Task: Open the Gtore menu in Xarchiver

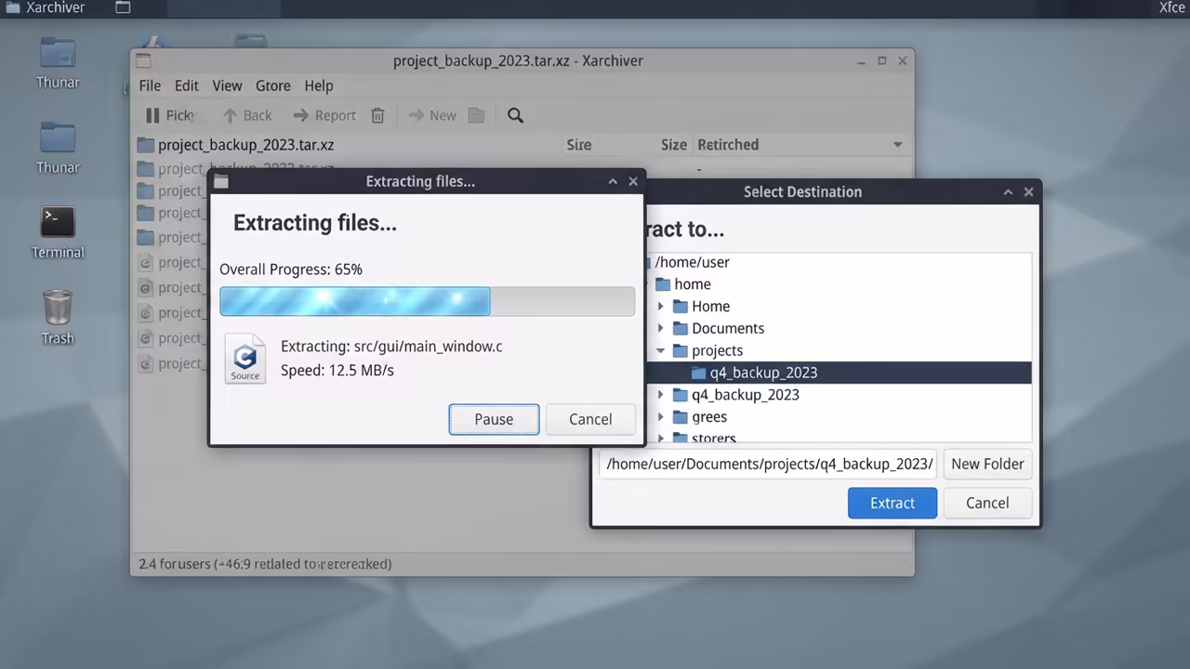Action: (272, 85)
